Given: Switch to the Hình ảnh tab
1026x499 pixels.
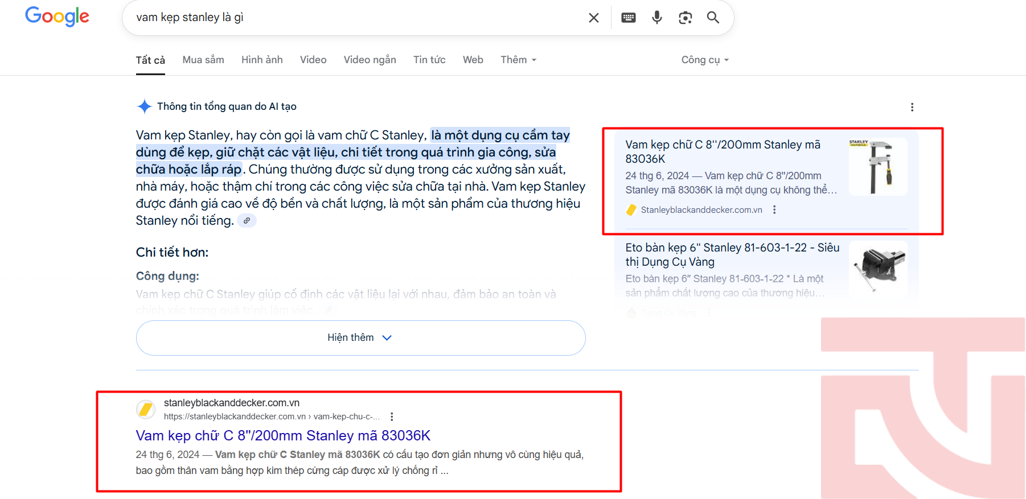Looking at the screenshot, I should point(262,60).
